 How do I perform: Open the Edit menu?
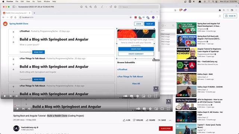coord(22,1)
